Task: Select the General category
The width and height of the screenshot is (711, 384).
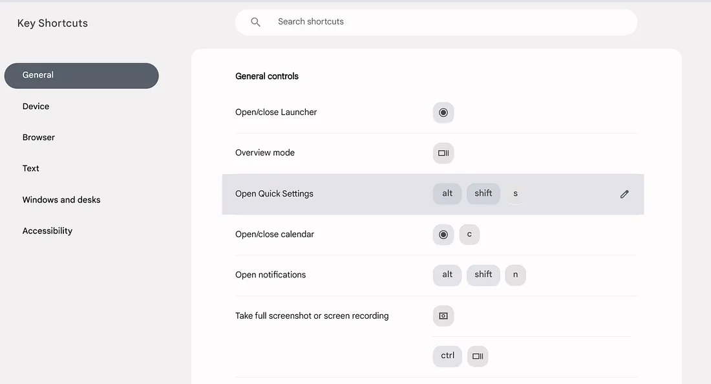Action: pos(81,76)
